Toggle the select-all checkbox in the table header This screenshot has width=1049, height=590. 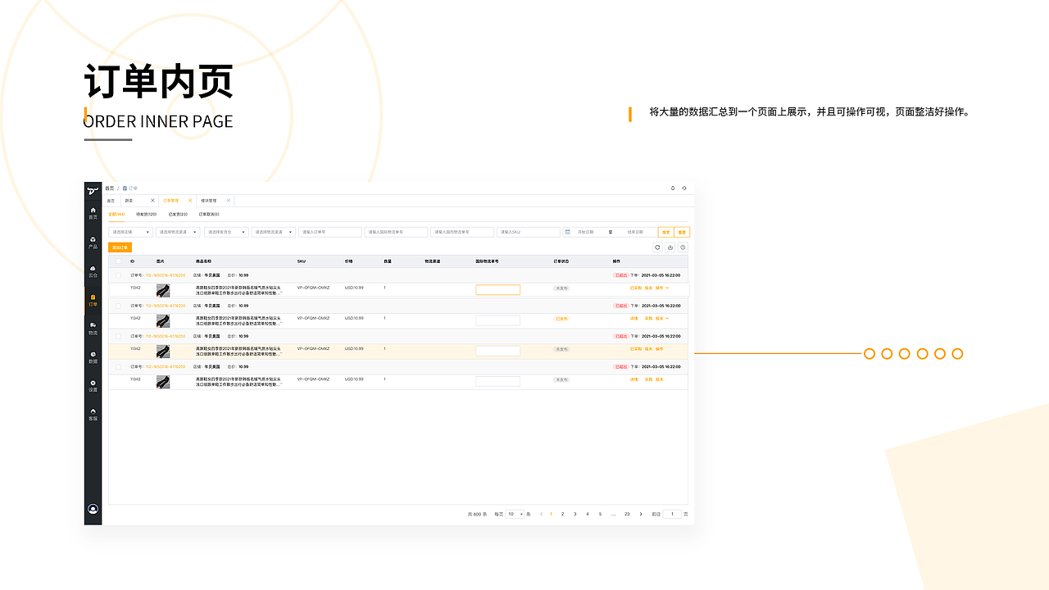click(118, 261)
